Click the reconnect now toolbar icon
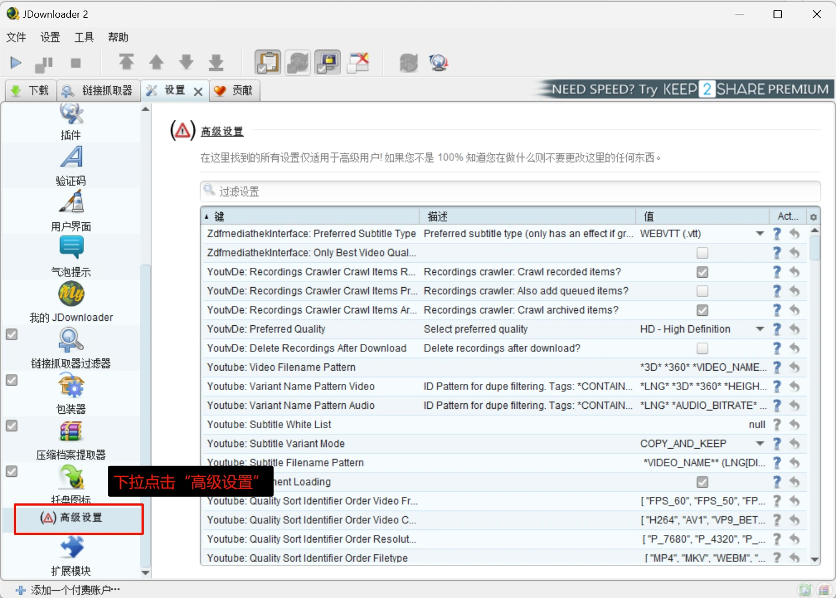Image resolution: width=836 pixels, height=598 pixels. coord(409,63)
